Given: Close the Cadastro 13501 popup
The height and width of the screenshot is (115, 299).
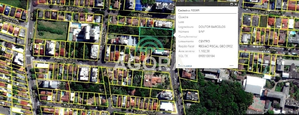Looking at the screenshot, I should tap(236, 4).
